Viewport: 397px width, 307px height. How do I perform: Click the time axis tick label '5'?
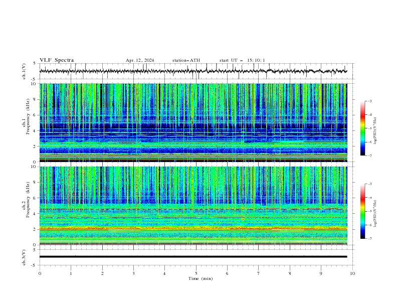click(x=196, y=273)
